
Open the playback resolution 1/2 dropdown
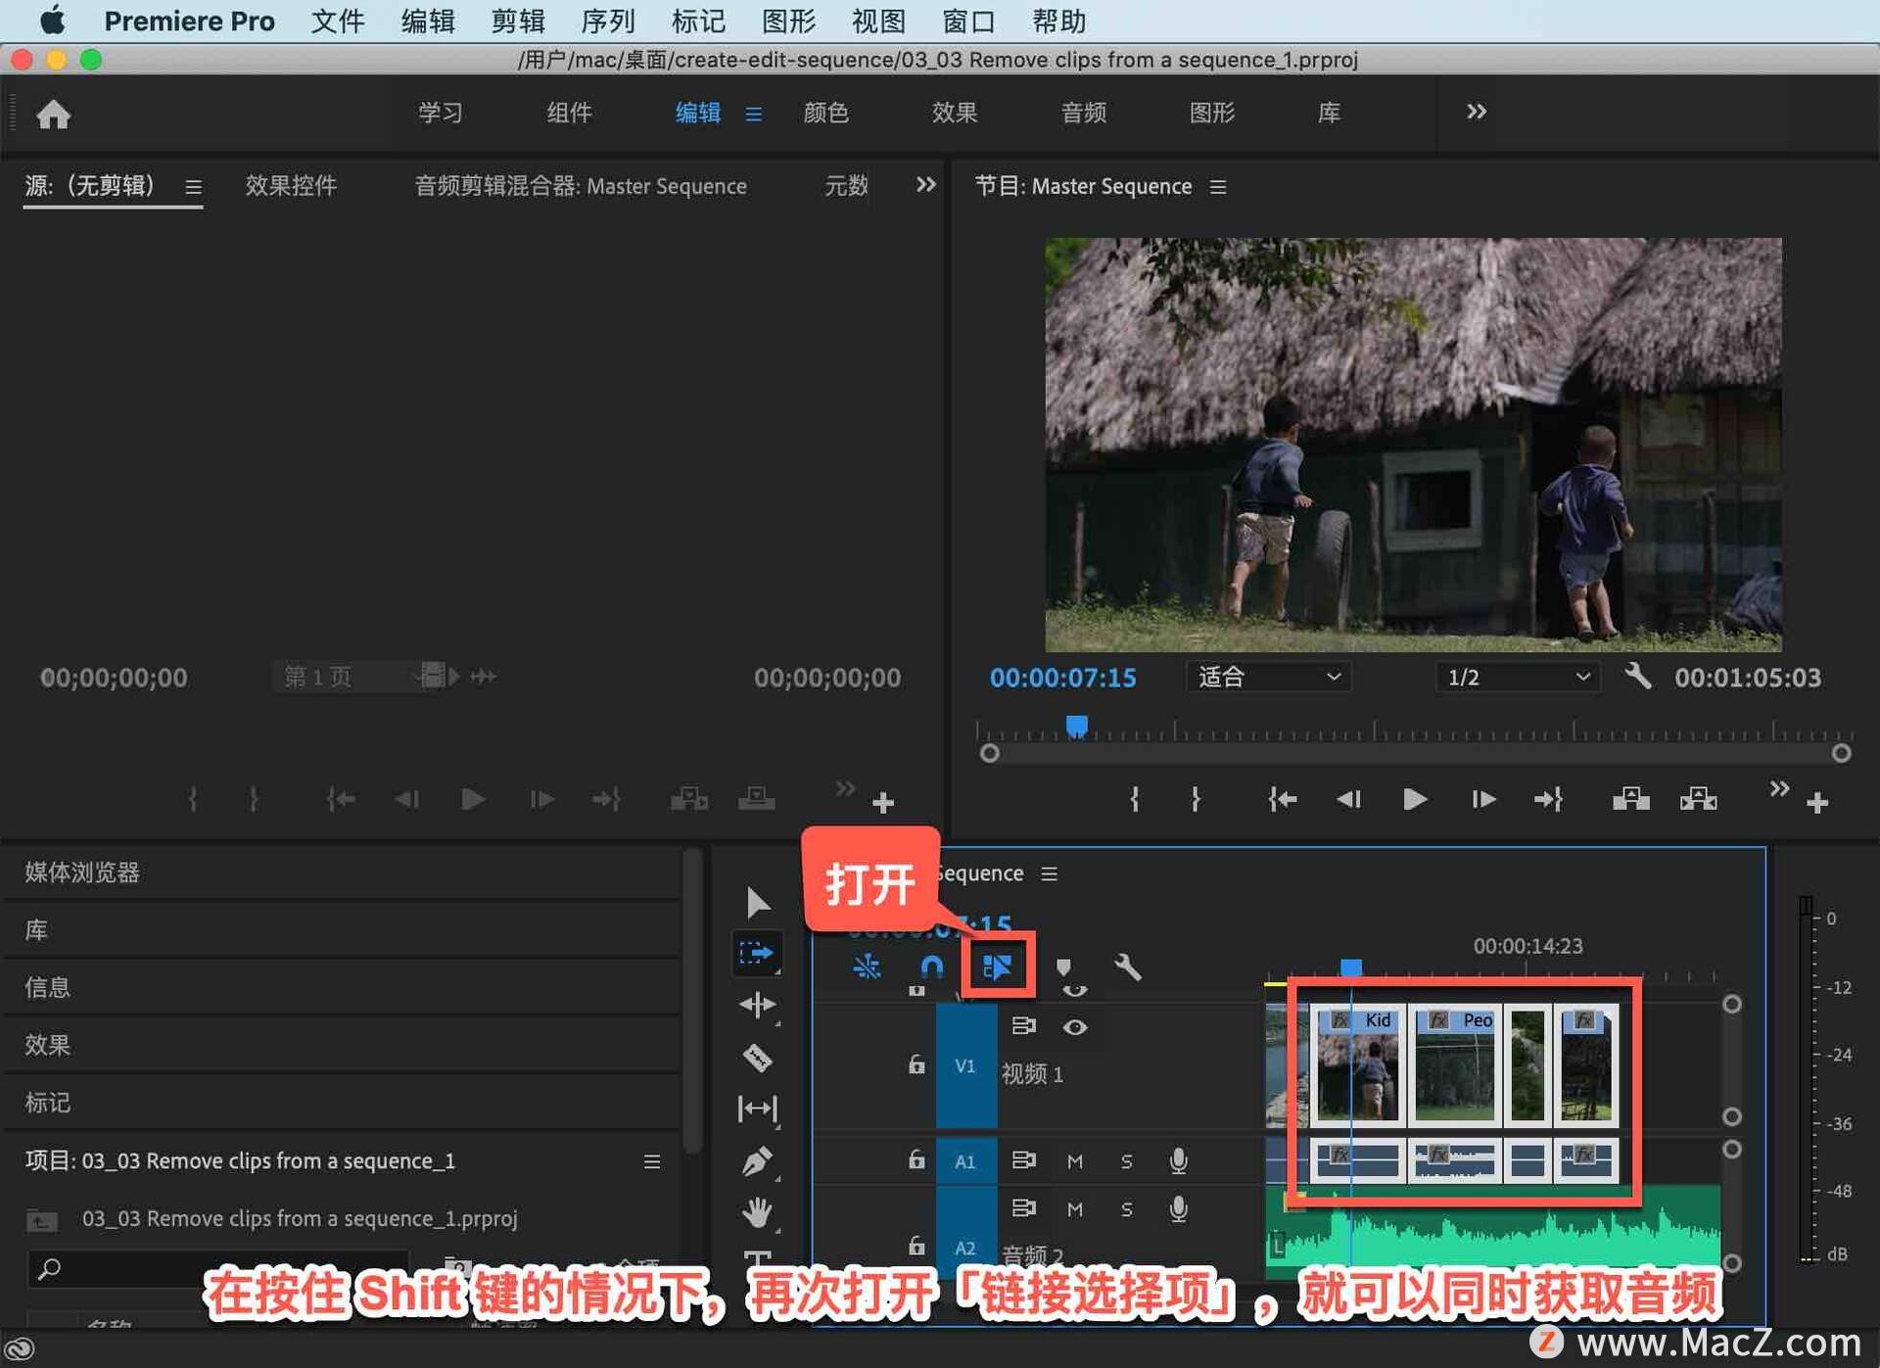point(1518,677)
